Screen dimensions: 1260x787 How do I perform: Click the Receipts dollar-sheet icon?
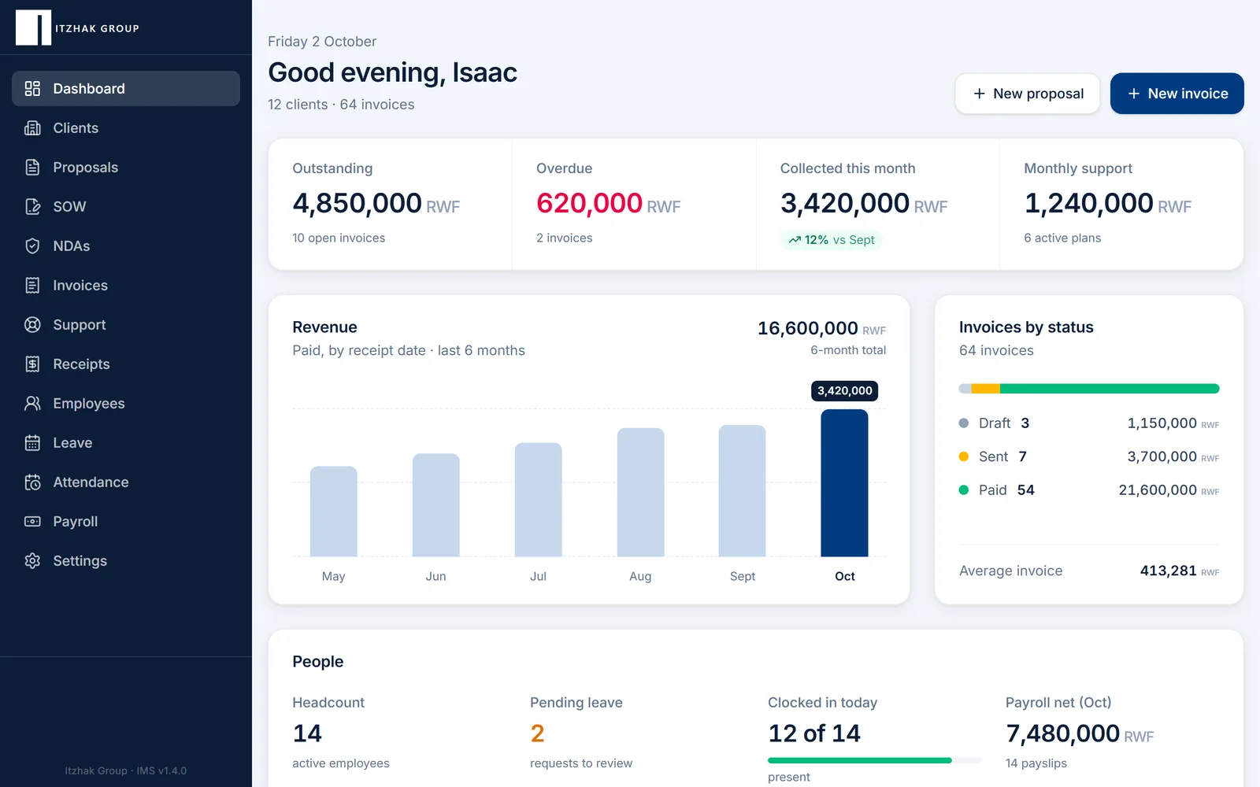point(32,364)
